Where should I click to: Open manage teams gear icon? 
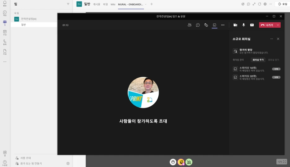pos(68,164)
